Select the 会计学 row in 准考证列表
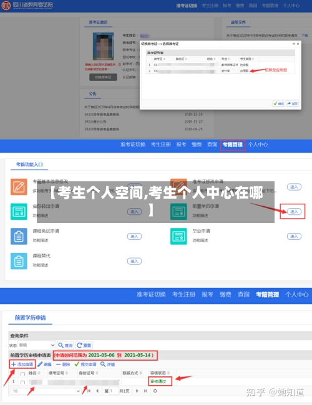Image resolution: width=312 pixels, height=405 pixels. tap(220, 71)
